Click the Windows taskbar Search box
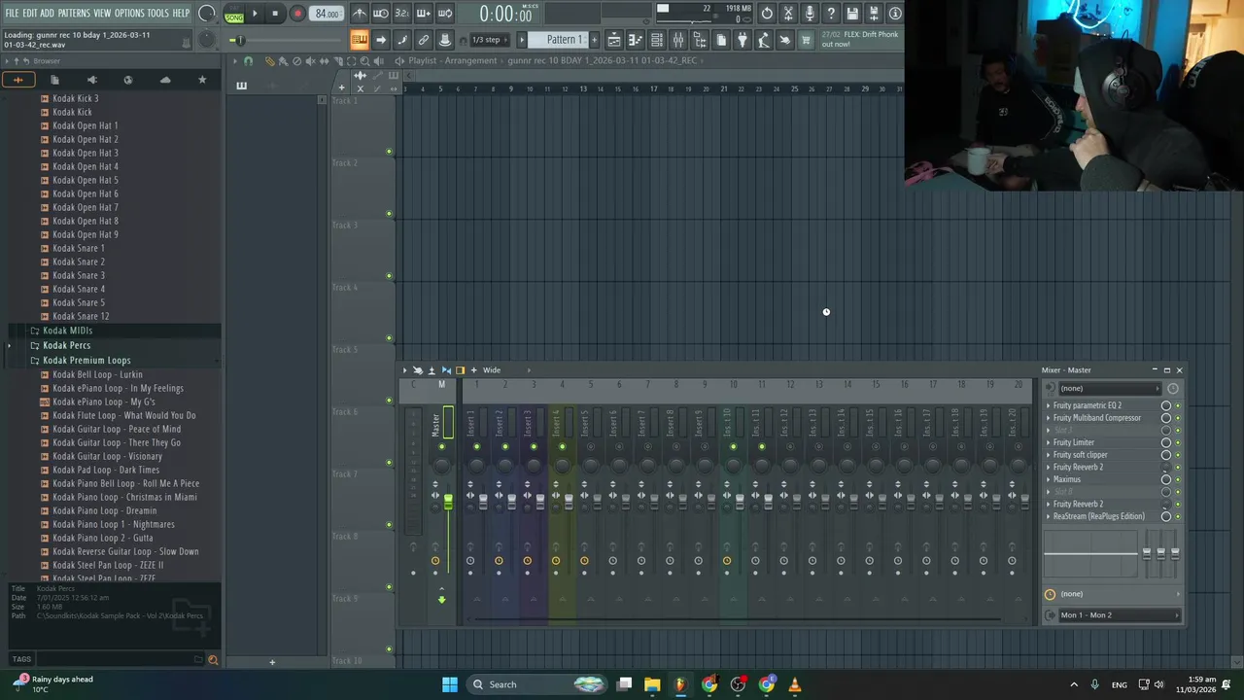 pos(535,684)
